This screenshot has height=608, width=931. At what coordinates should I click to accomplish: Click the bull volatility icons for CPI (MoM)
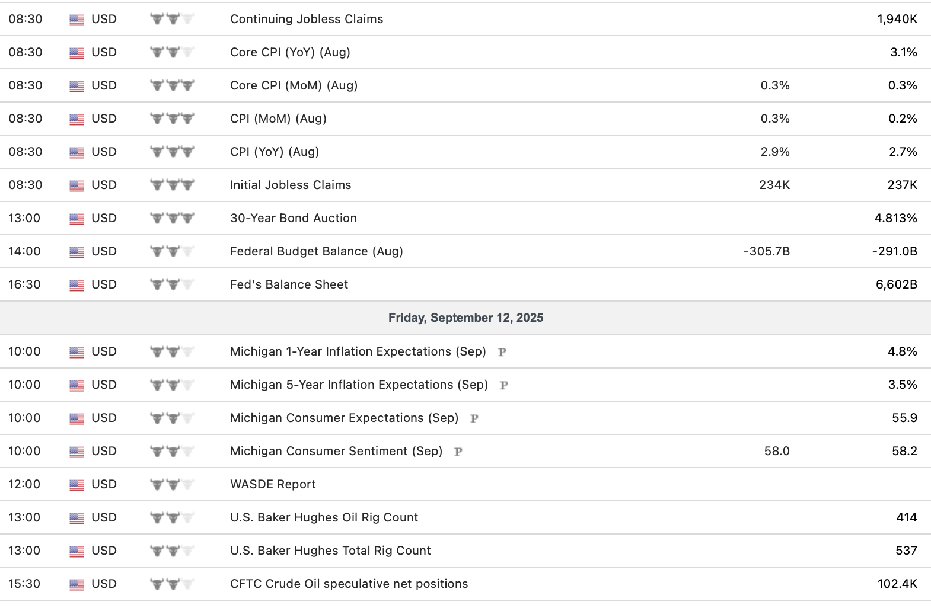pyautogui.click(x=172, y=119)
